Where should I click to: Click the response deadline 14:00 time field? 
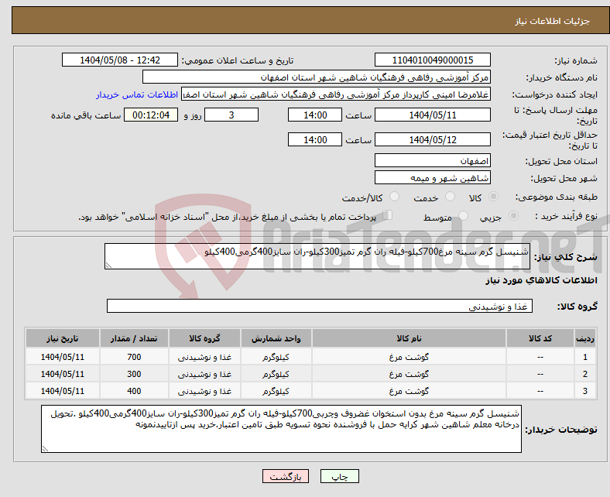[315, 115]
